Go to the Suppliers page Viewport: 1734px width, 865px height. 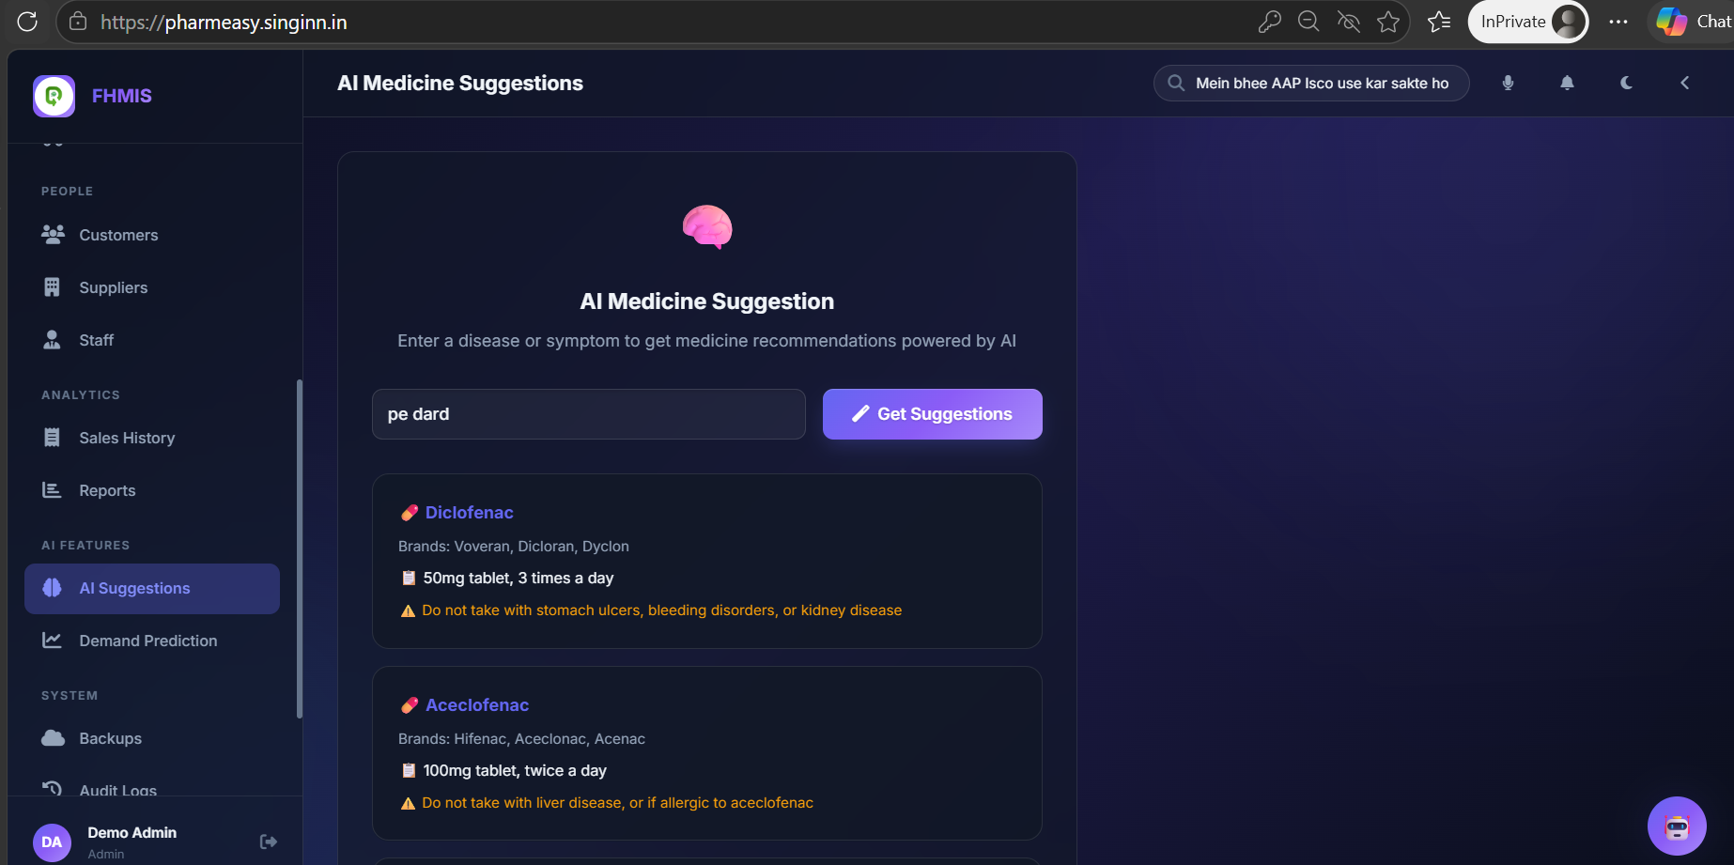coord(113,287)
